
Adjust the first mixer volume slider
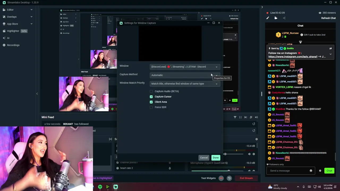click(225, 154)
